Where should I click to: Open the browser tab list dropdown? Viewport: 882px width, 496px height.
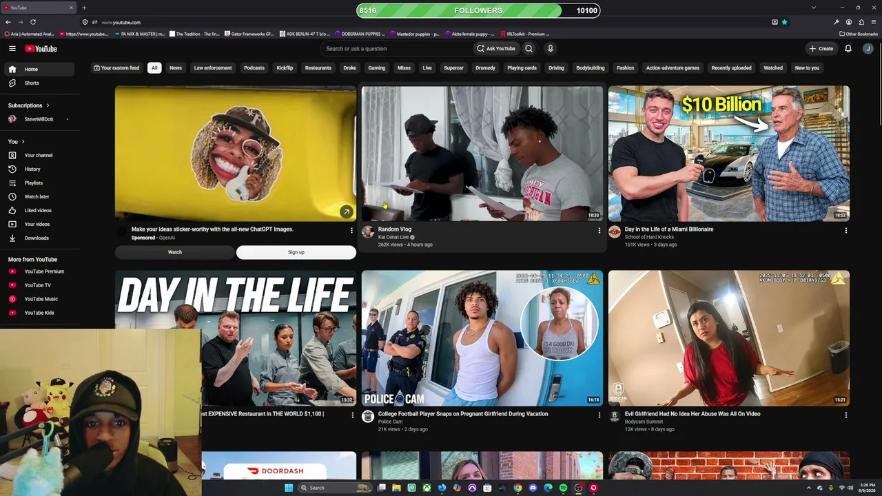pos(814,8)
